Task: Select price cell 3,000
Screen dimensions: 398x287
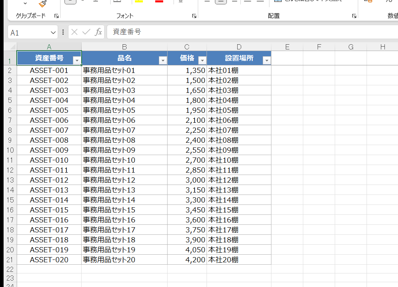Action: (x=187, y=180)
